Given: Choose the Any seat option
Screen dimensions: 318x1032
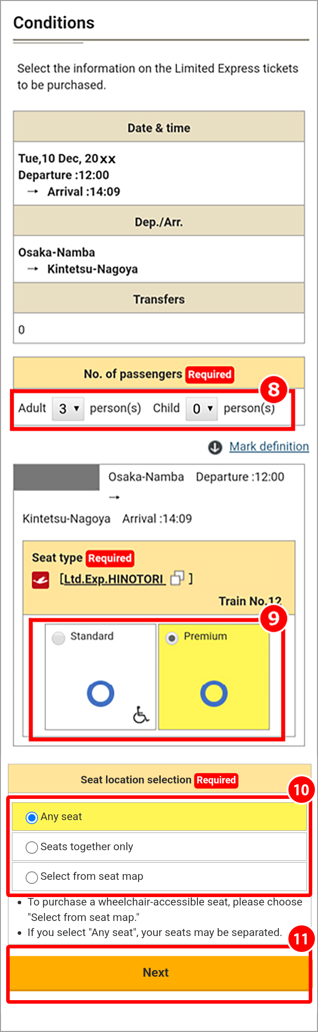Looking at the screenshot, I should coord(159,817).
